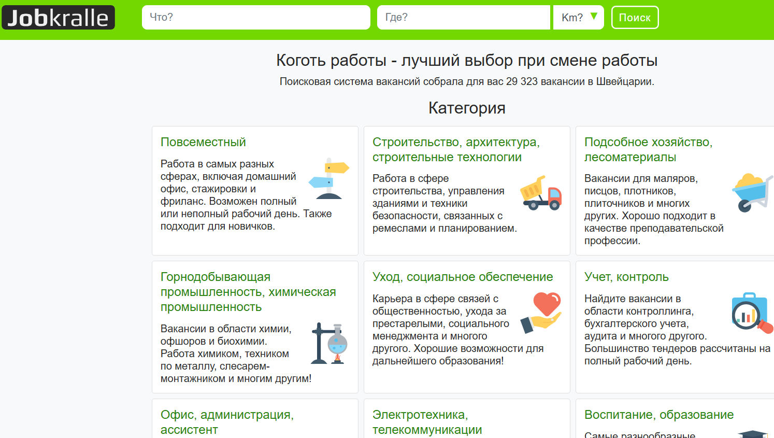Go to Уход, социальное обеспечение category

462,277
